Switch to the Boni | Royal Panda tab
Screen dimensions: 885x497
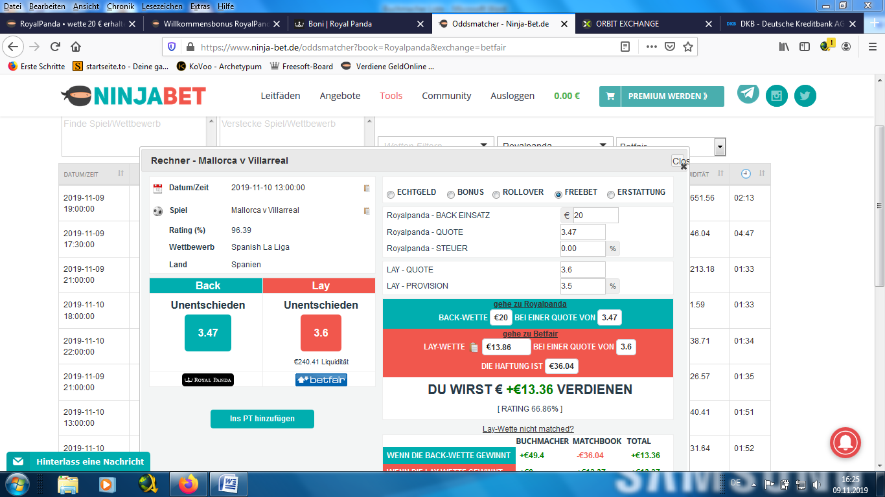click(359, 23)
